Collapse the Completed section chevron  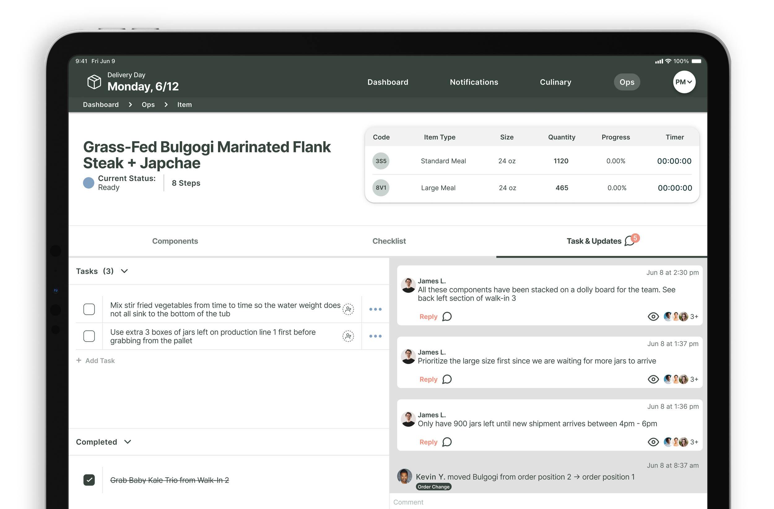tap(128, 442)
